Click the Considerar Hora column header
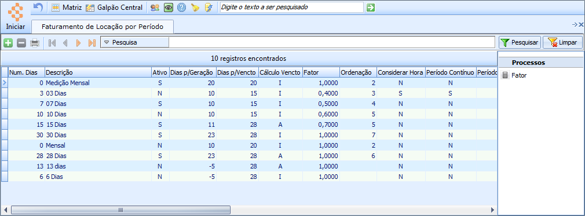The width and height of the screenshot is (585, 216). click(x=401, y=72)
